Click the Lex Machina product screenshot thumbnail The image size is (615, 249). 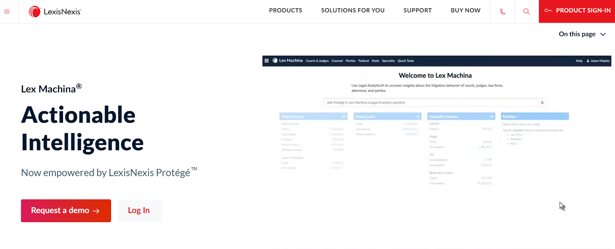tap(437, 124)
